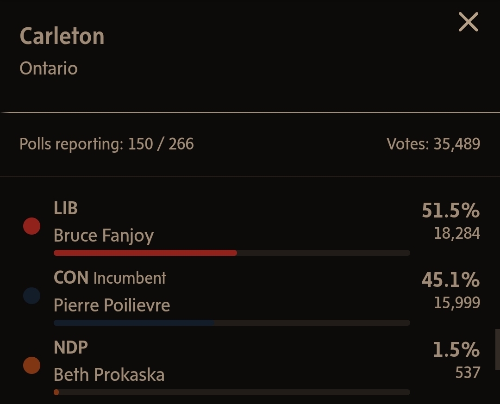Click the dark blue Conservative party dot
This screenshot has height=404, width=500.
coord(32,296)
